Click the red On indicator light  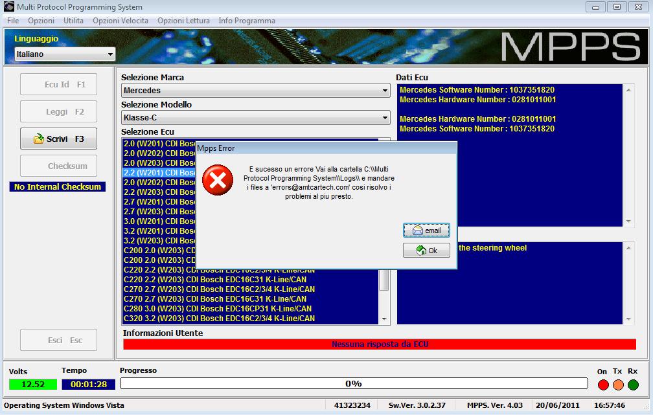[603, 385]
